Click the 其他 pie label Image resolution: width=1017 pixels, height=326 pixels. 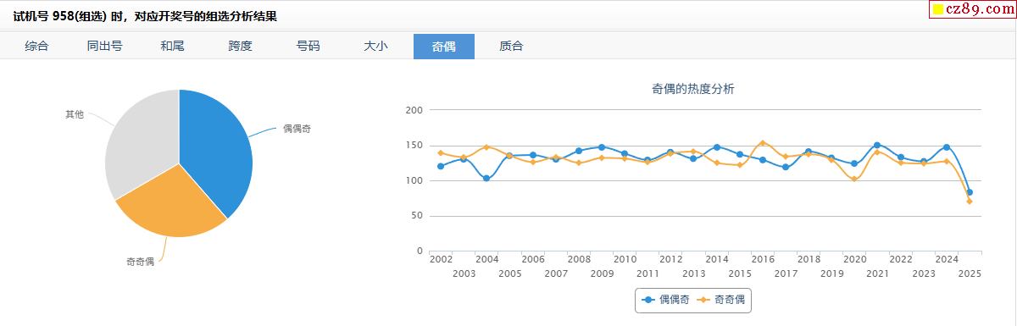click(75, 113)
